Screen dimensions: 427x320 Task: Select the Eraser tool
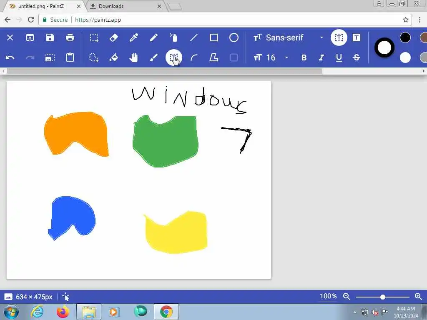tap(114, 37)
